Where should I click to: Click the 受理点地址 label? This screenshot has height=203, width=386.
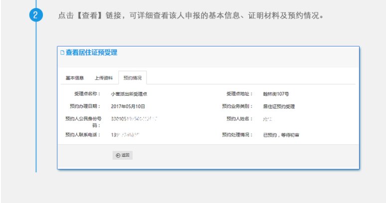point(239,94)
